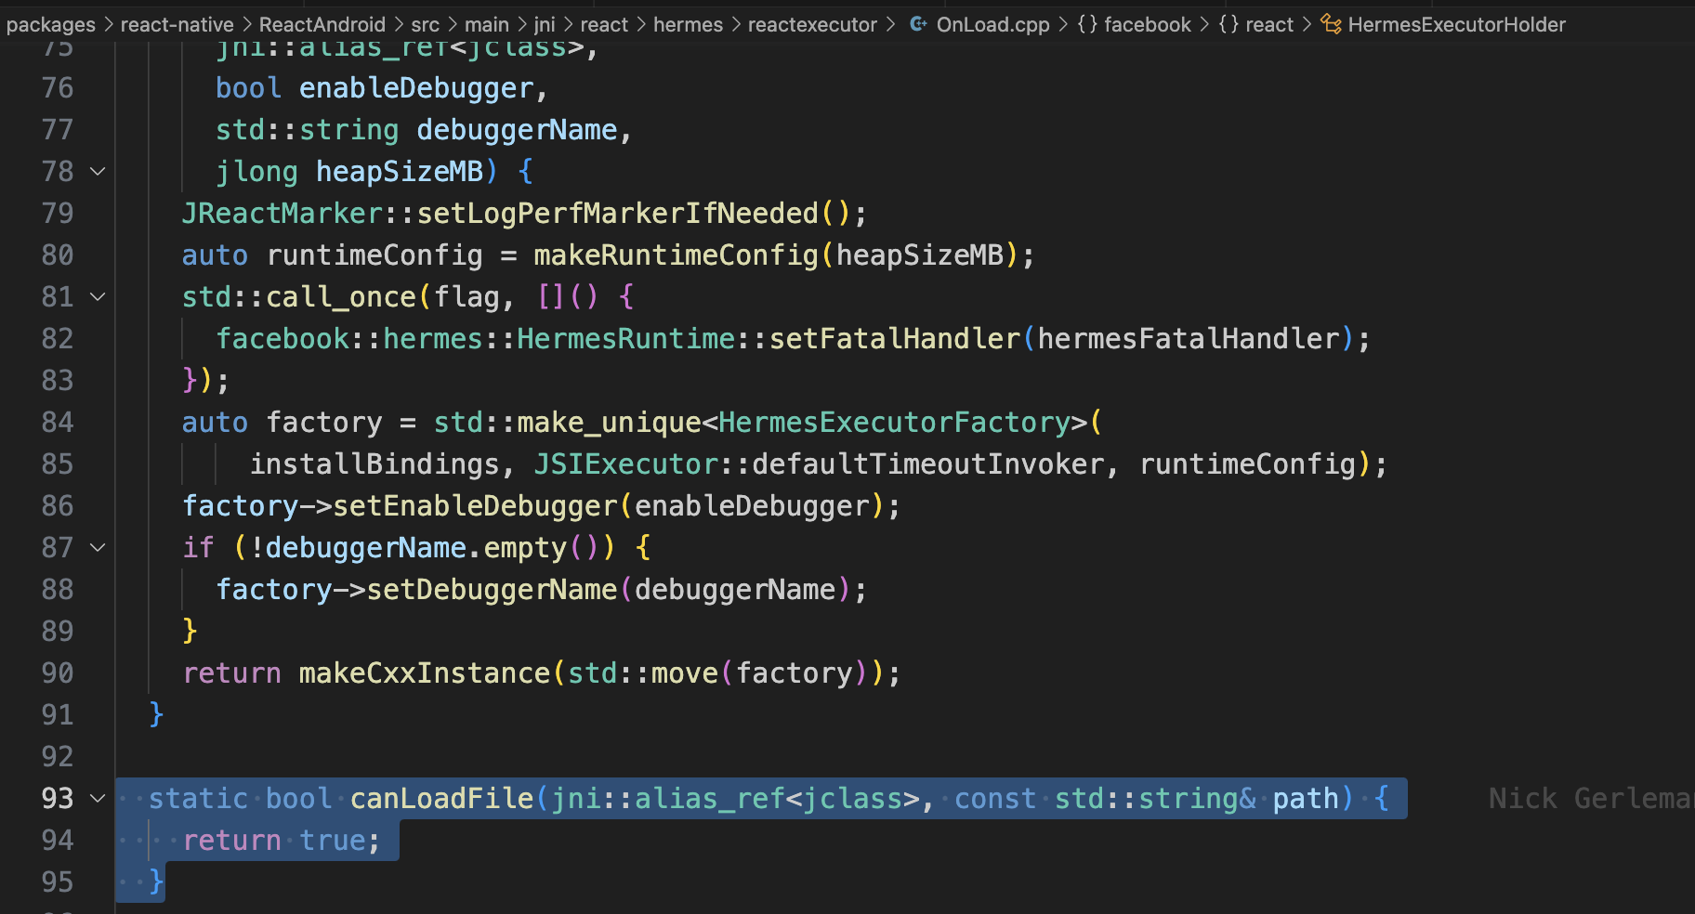This screenshot has height=914, width=1695.
Task: Click the C++ file icon beside OnLoad.cpp
Action: click(918, 24)
